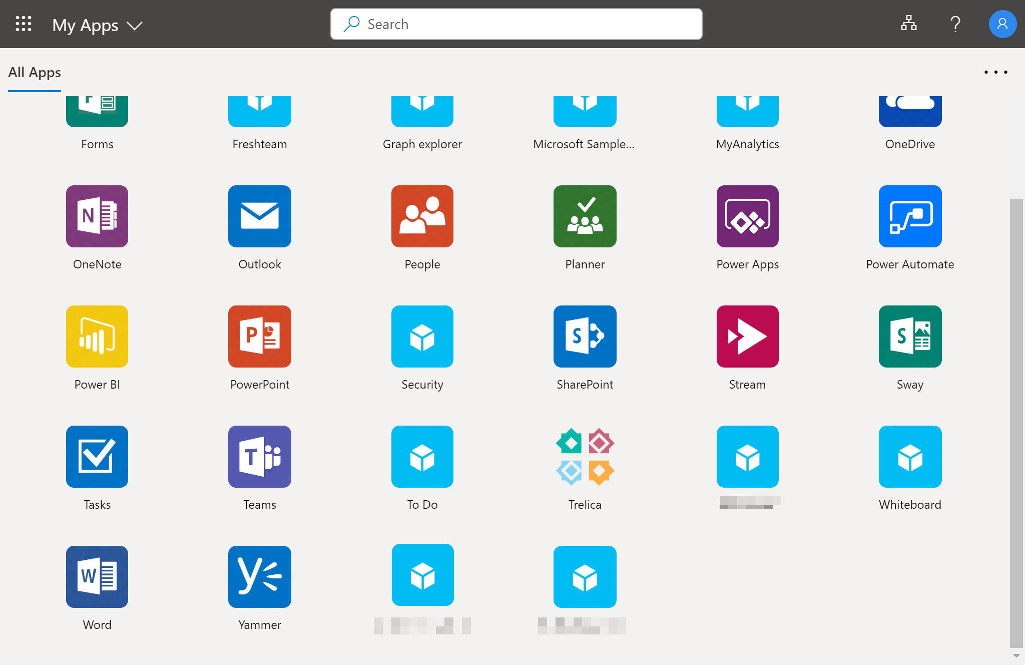The height and width of the screenshot is (665, 1025).
Task: Launch Word
Action: (97, 577)
